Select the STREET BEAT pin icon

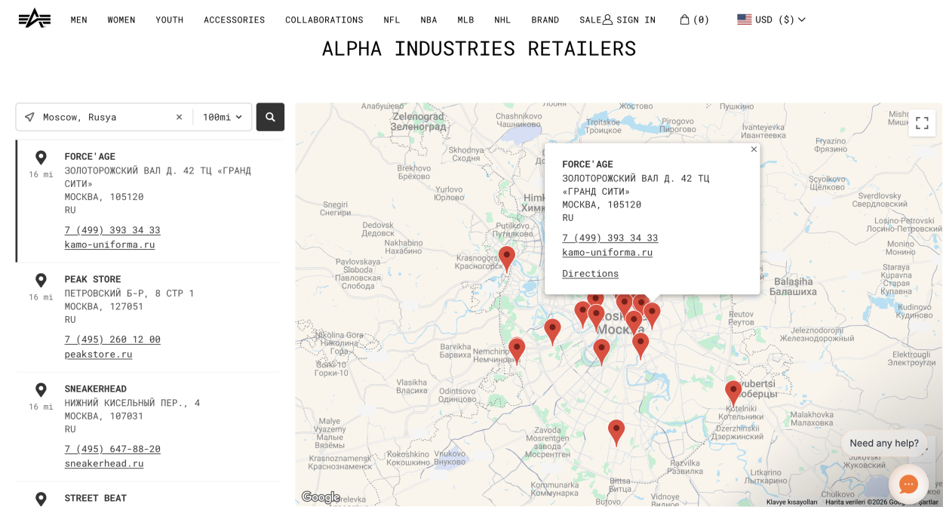41,499
